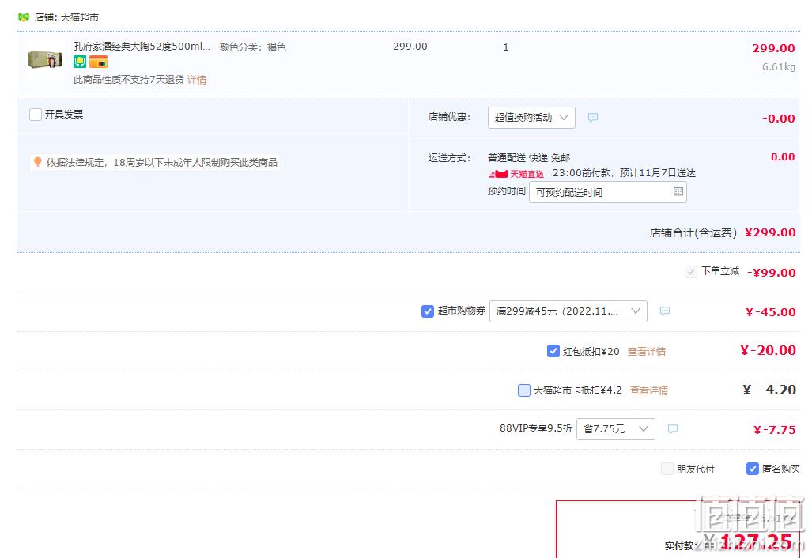Click the red item subtotal 299.00
Screen dimensions: 812x558
click(774, 48)
